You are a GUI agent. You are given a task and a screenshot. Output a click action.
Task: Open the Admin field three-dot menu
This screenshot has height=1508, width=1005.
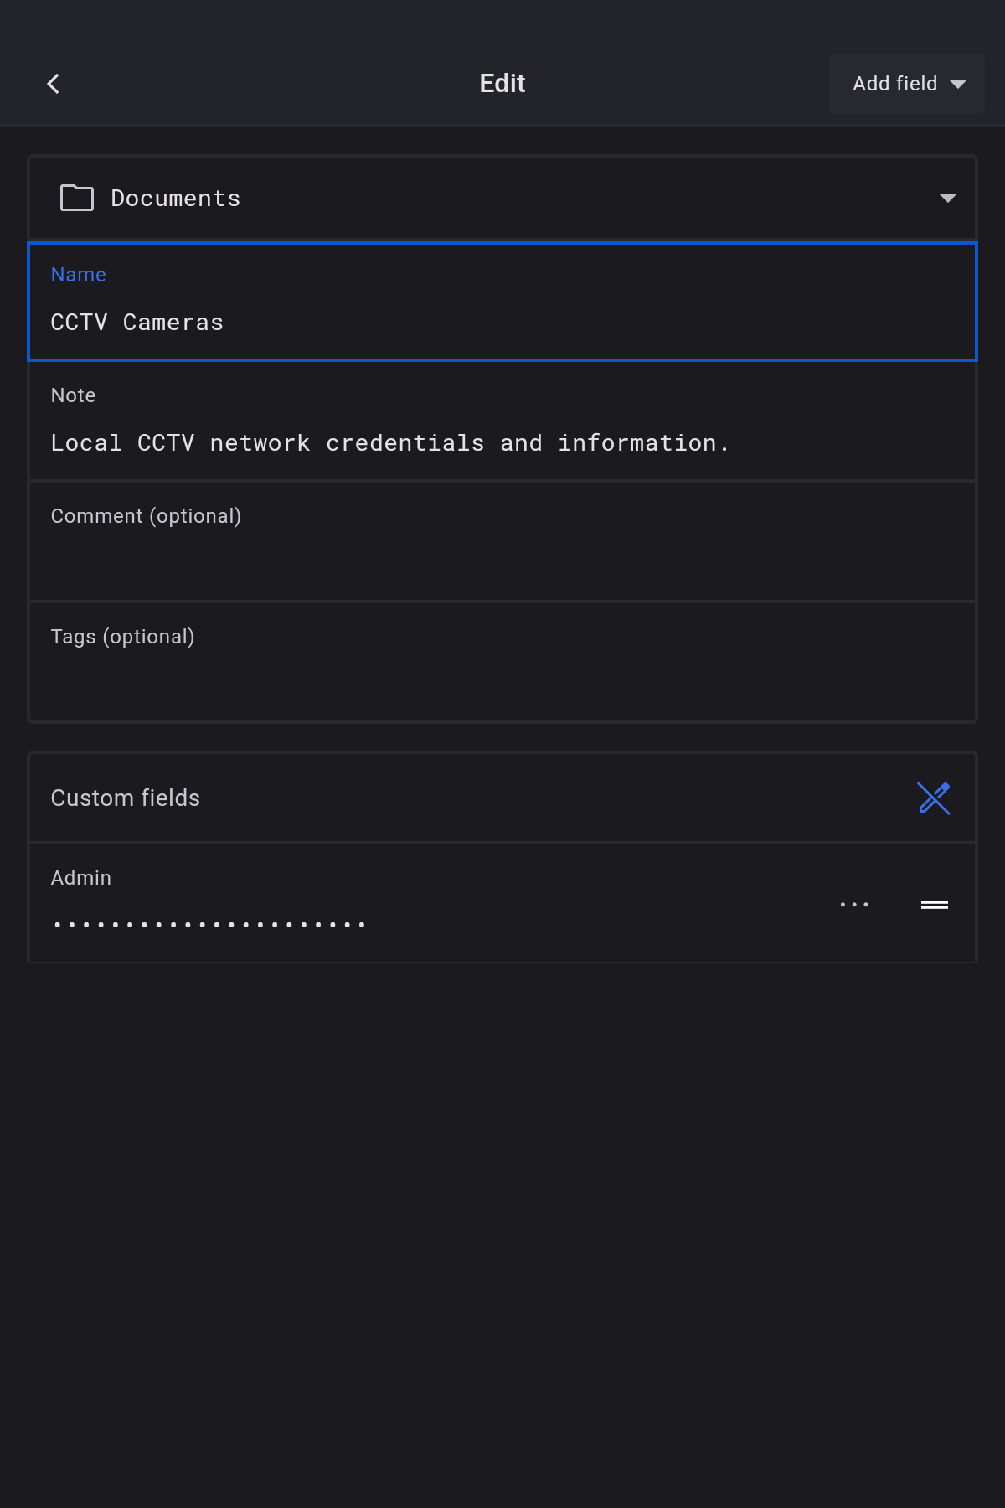pyautogui.click(x=854, y=905)
